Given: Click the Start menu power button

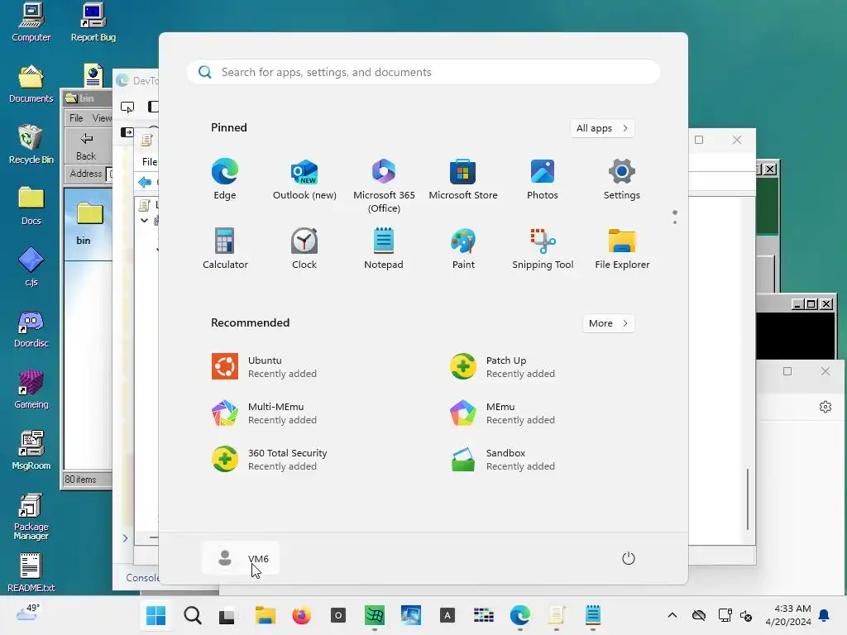Looking at the screenshot, I should click(x=629, y=558).
